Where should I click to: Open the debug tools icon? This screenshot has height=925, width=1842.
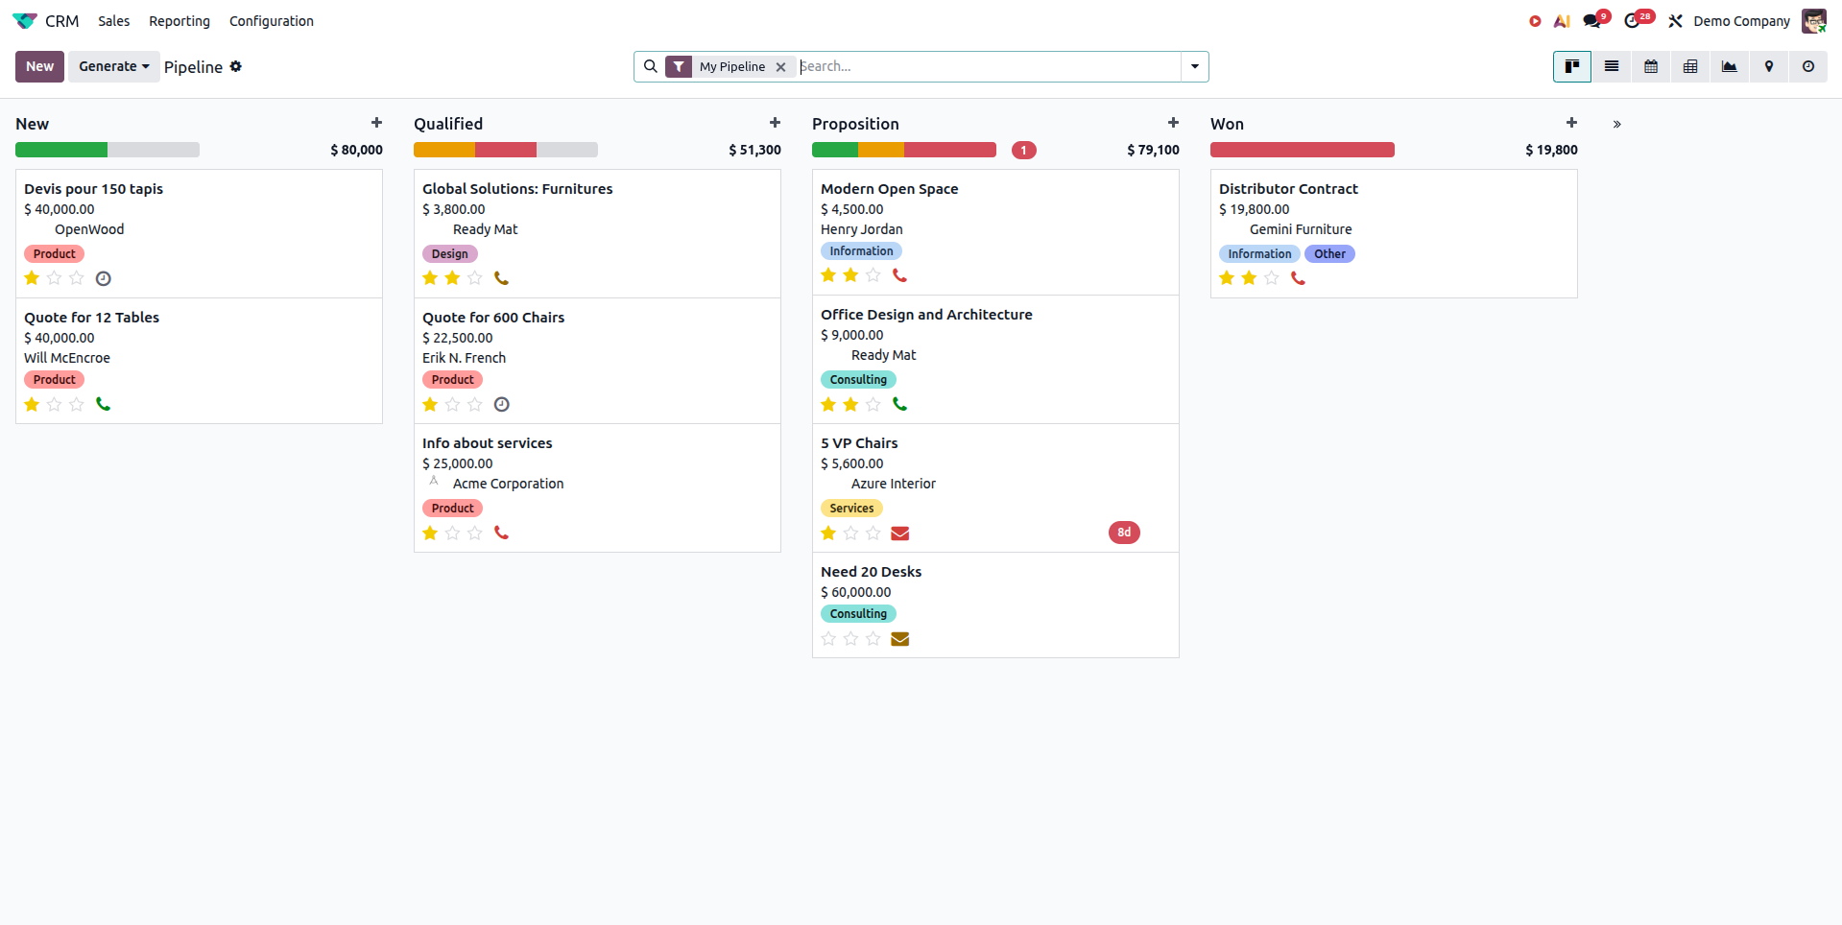pos(1676,21)
